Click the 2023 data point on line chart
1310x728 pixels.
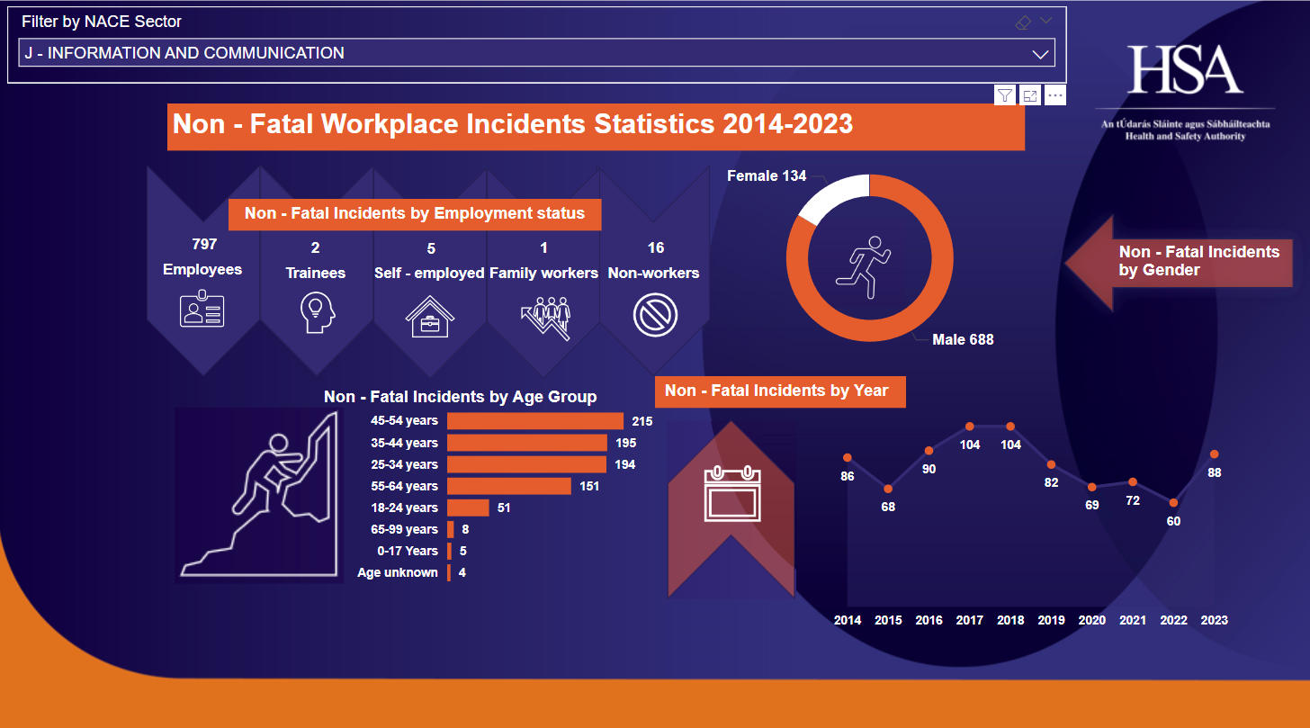click(1215, 454)
